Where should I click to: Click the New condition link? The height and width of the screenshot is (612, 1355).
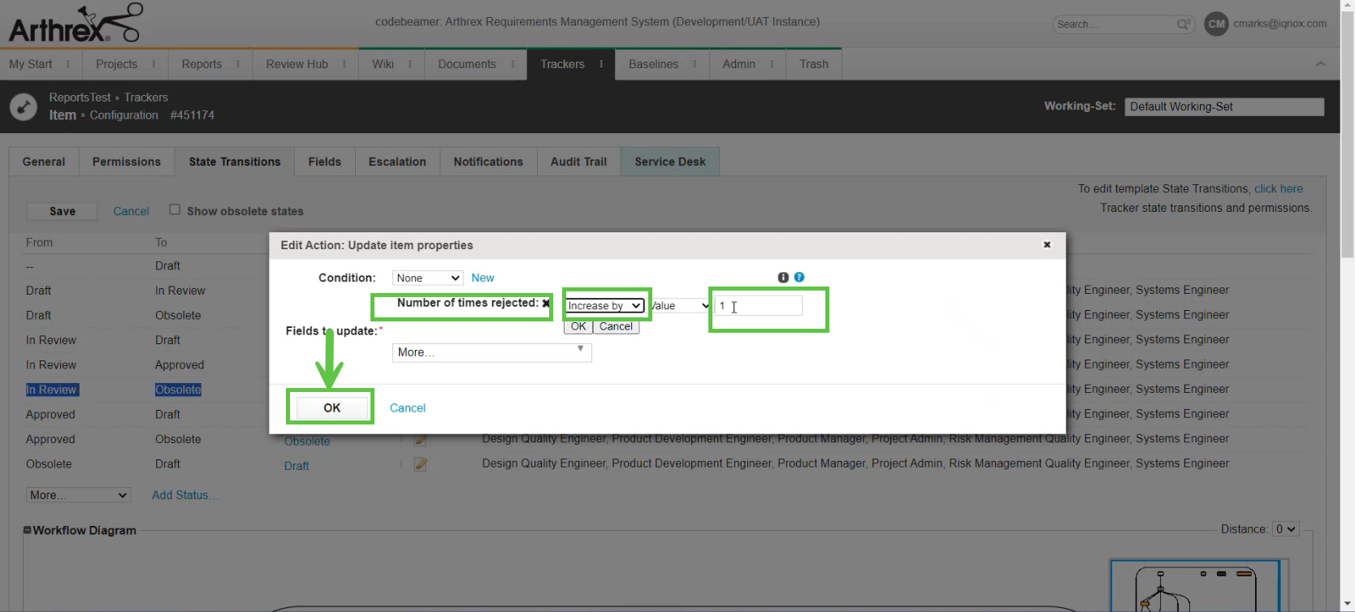483,278
